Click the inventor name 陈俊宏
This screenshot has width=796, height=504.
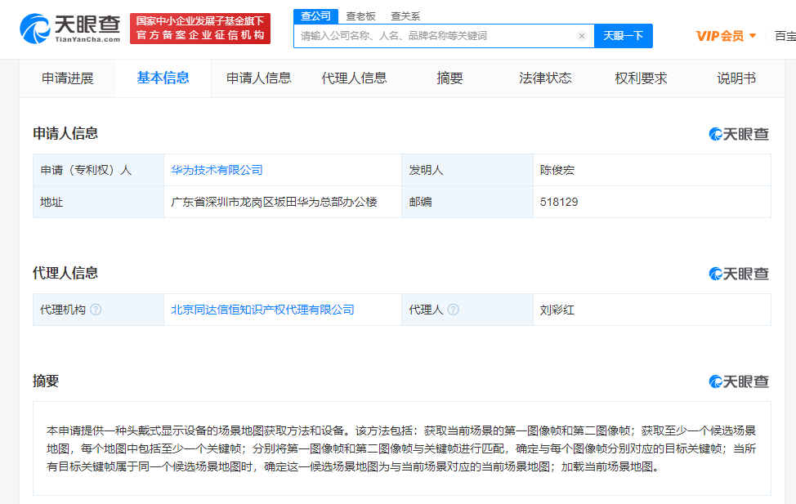557,170
